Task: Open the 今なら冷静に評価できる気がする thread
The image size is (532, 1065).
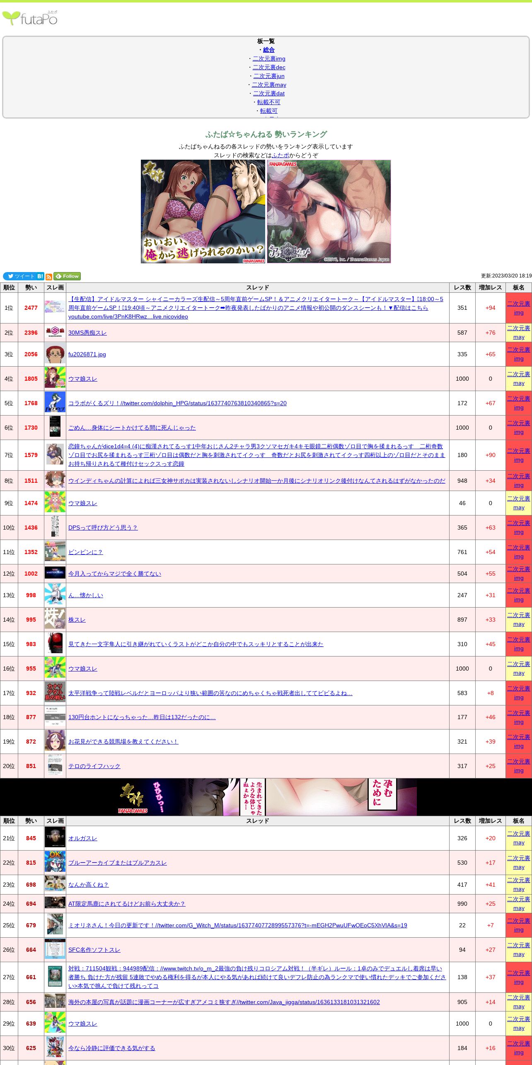Action: point(112,1048)
